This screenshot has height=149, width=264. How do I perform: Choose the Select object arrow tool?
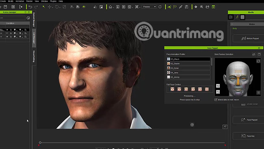tap(43, 7)
